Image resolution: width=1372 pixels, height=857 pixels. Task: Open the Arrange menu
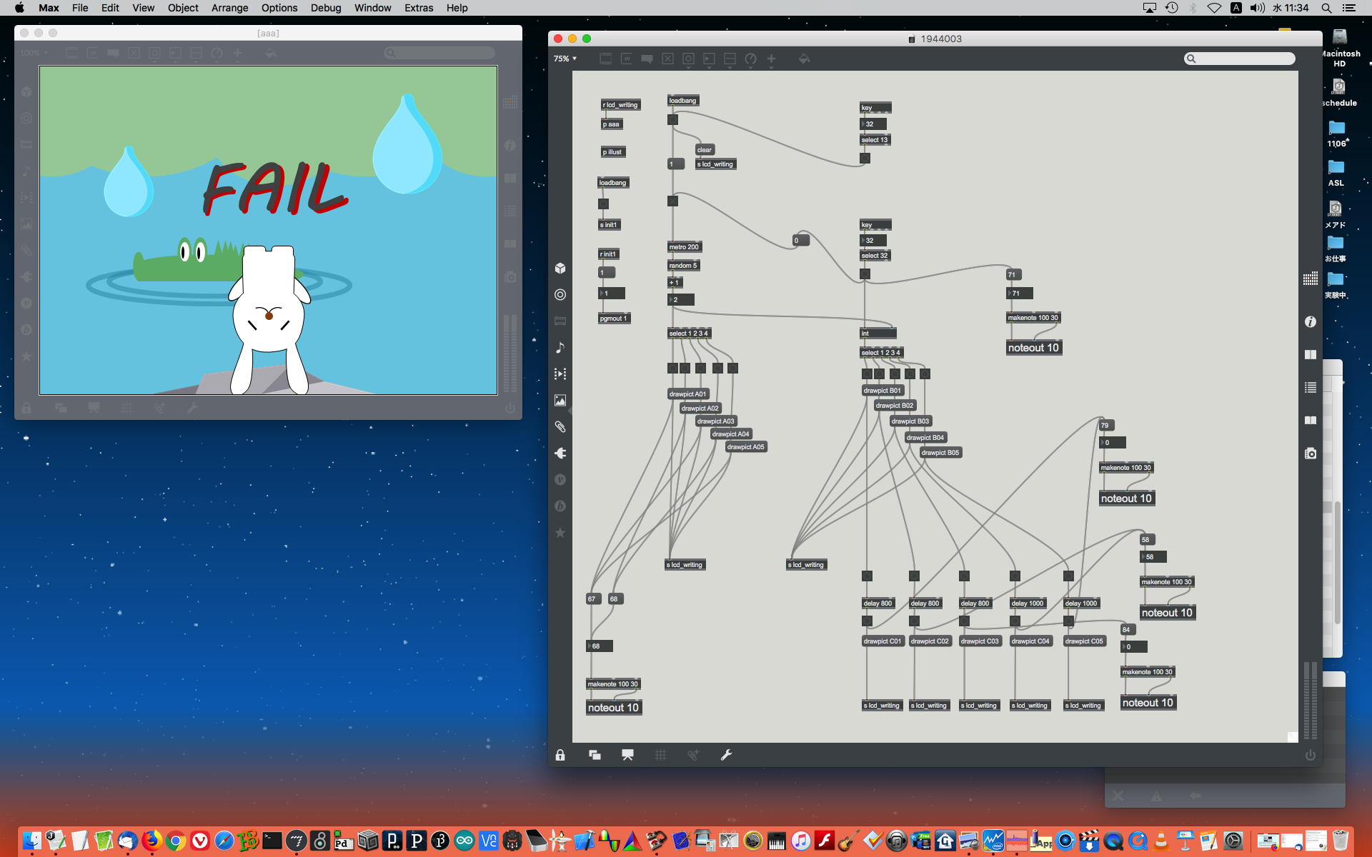[229, 8]
